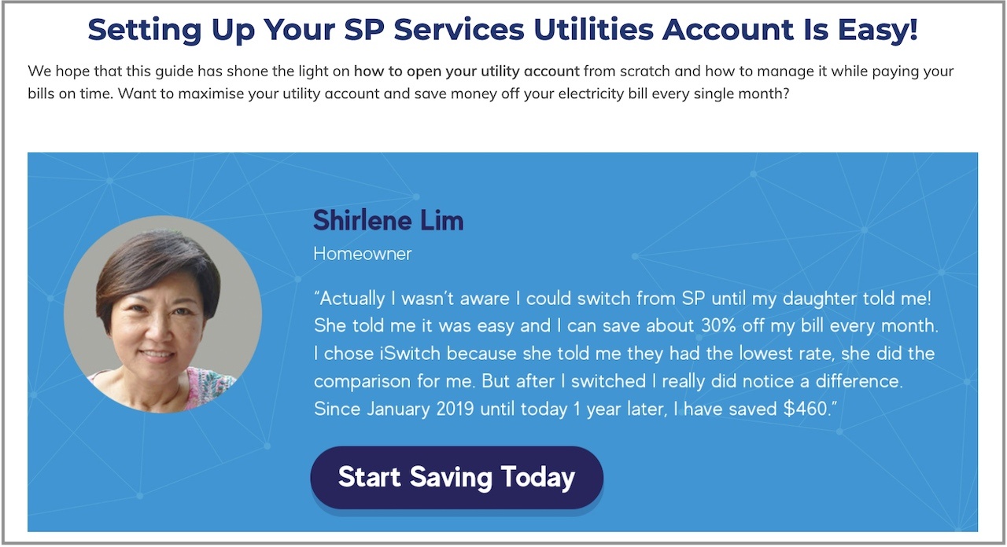The width and height of the screenshot is (1007, 547).
Task: Select Shirlene Lim's circular portrait photo
Action: (163, 314)
